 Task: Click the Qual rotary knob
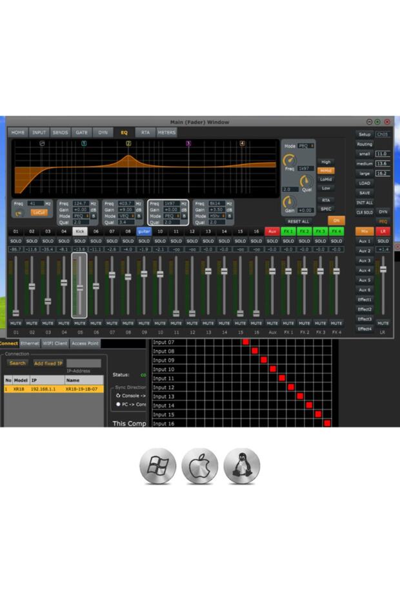pyautogui.click(x=306, y=181)
